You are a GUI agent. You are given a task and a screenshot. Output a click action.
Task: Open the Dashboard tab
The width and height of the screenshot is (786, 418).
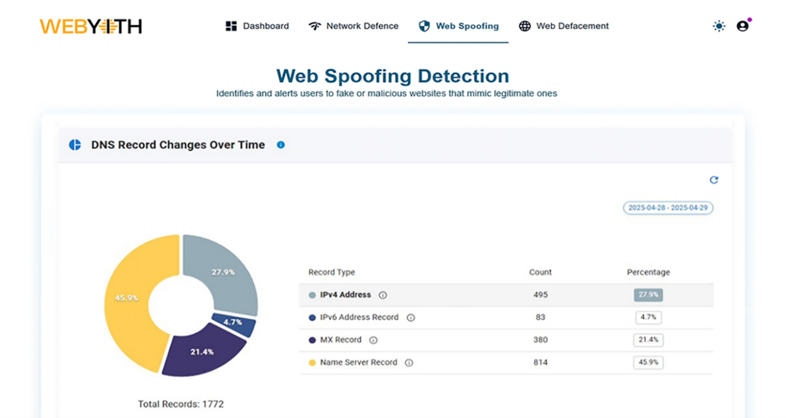257,26
